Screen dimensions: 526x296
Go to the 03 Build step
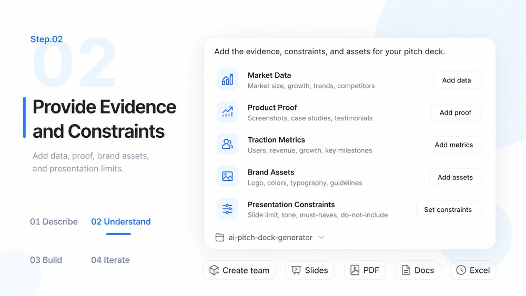[46, 260]
